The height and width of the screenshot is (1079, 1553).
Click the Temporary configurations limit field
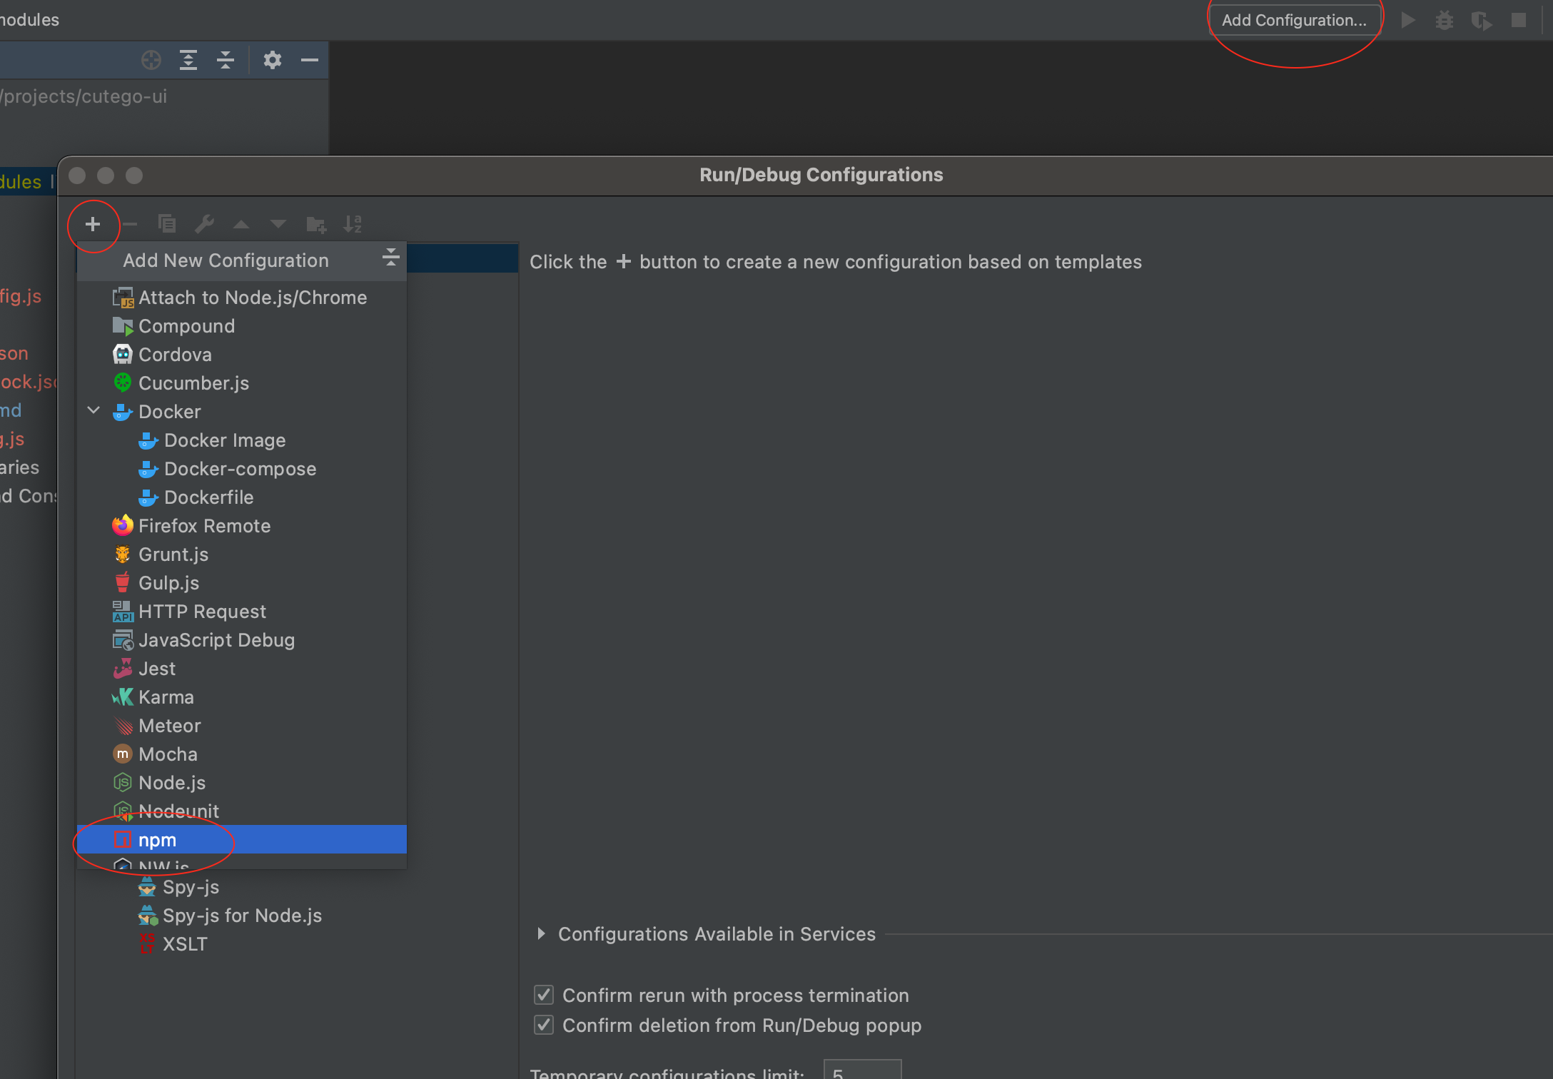click(862, 1070)
